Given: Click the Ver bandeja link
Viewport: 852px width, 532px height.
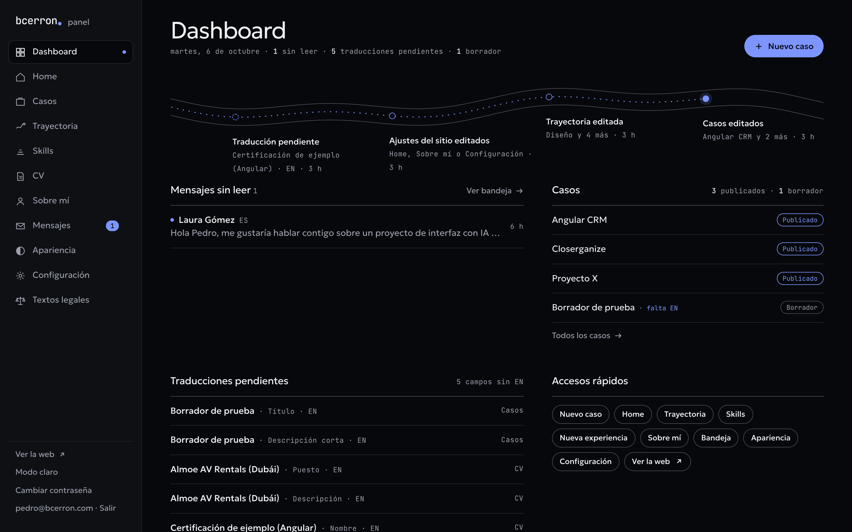Looking at the screenshot, I should click(x=494, y=191).
